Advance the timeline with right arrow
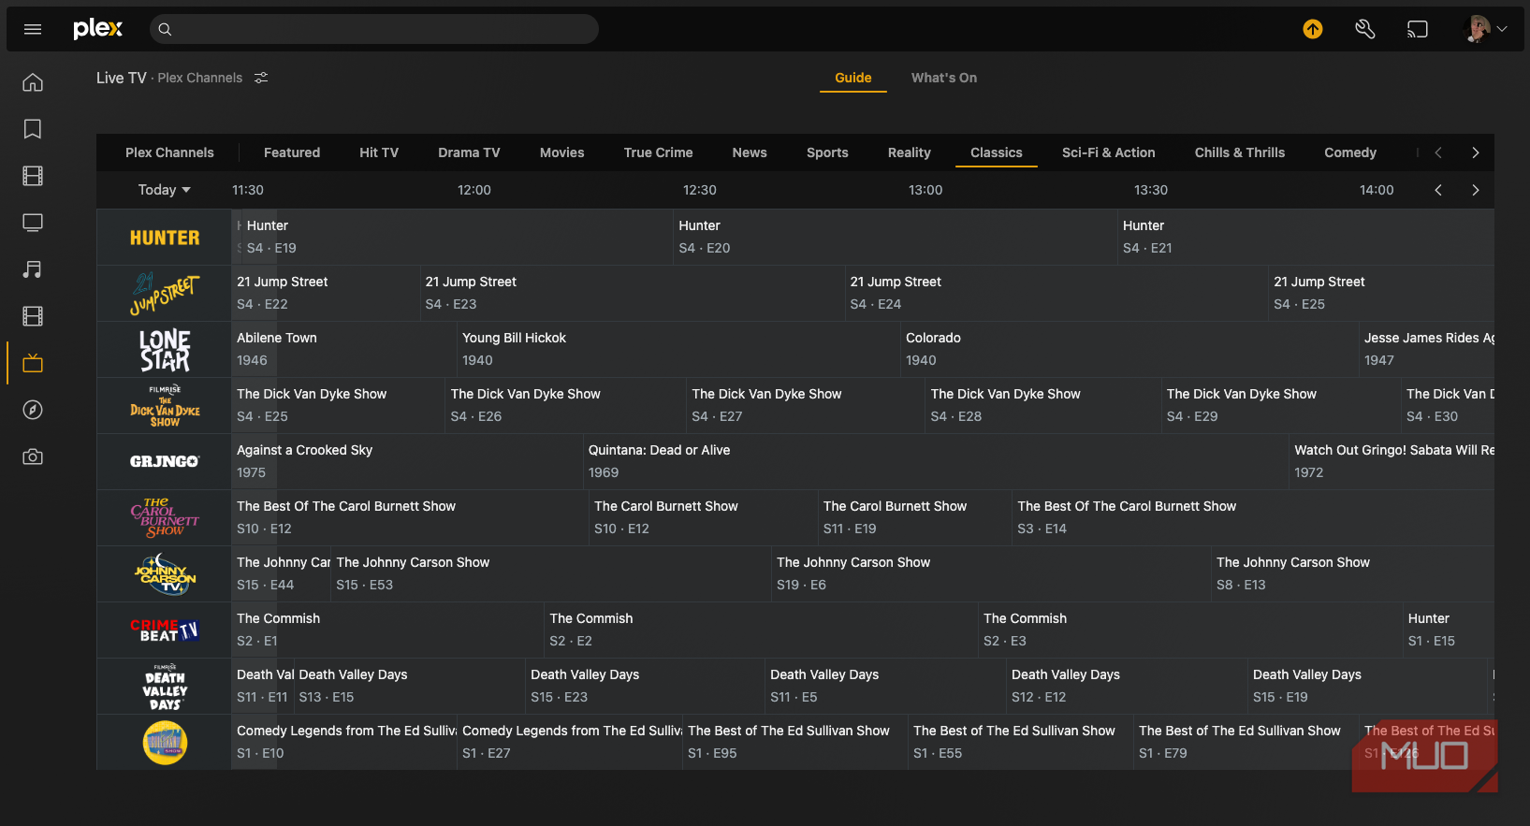The height and width of the screenshot is (826, 1530). 1476,190
